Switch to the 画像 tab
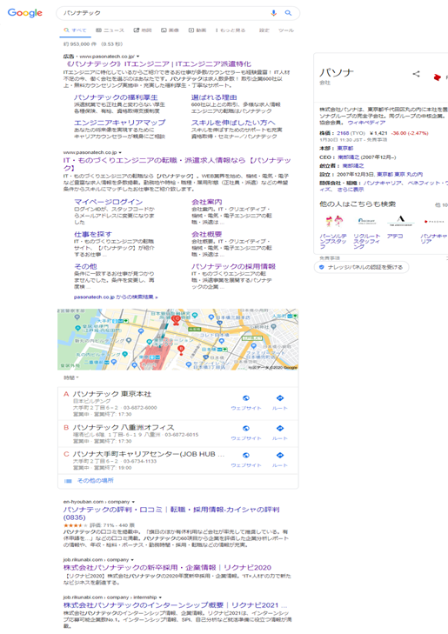This screenshot has height=634, width=448. point(170,30)
